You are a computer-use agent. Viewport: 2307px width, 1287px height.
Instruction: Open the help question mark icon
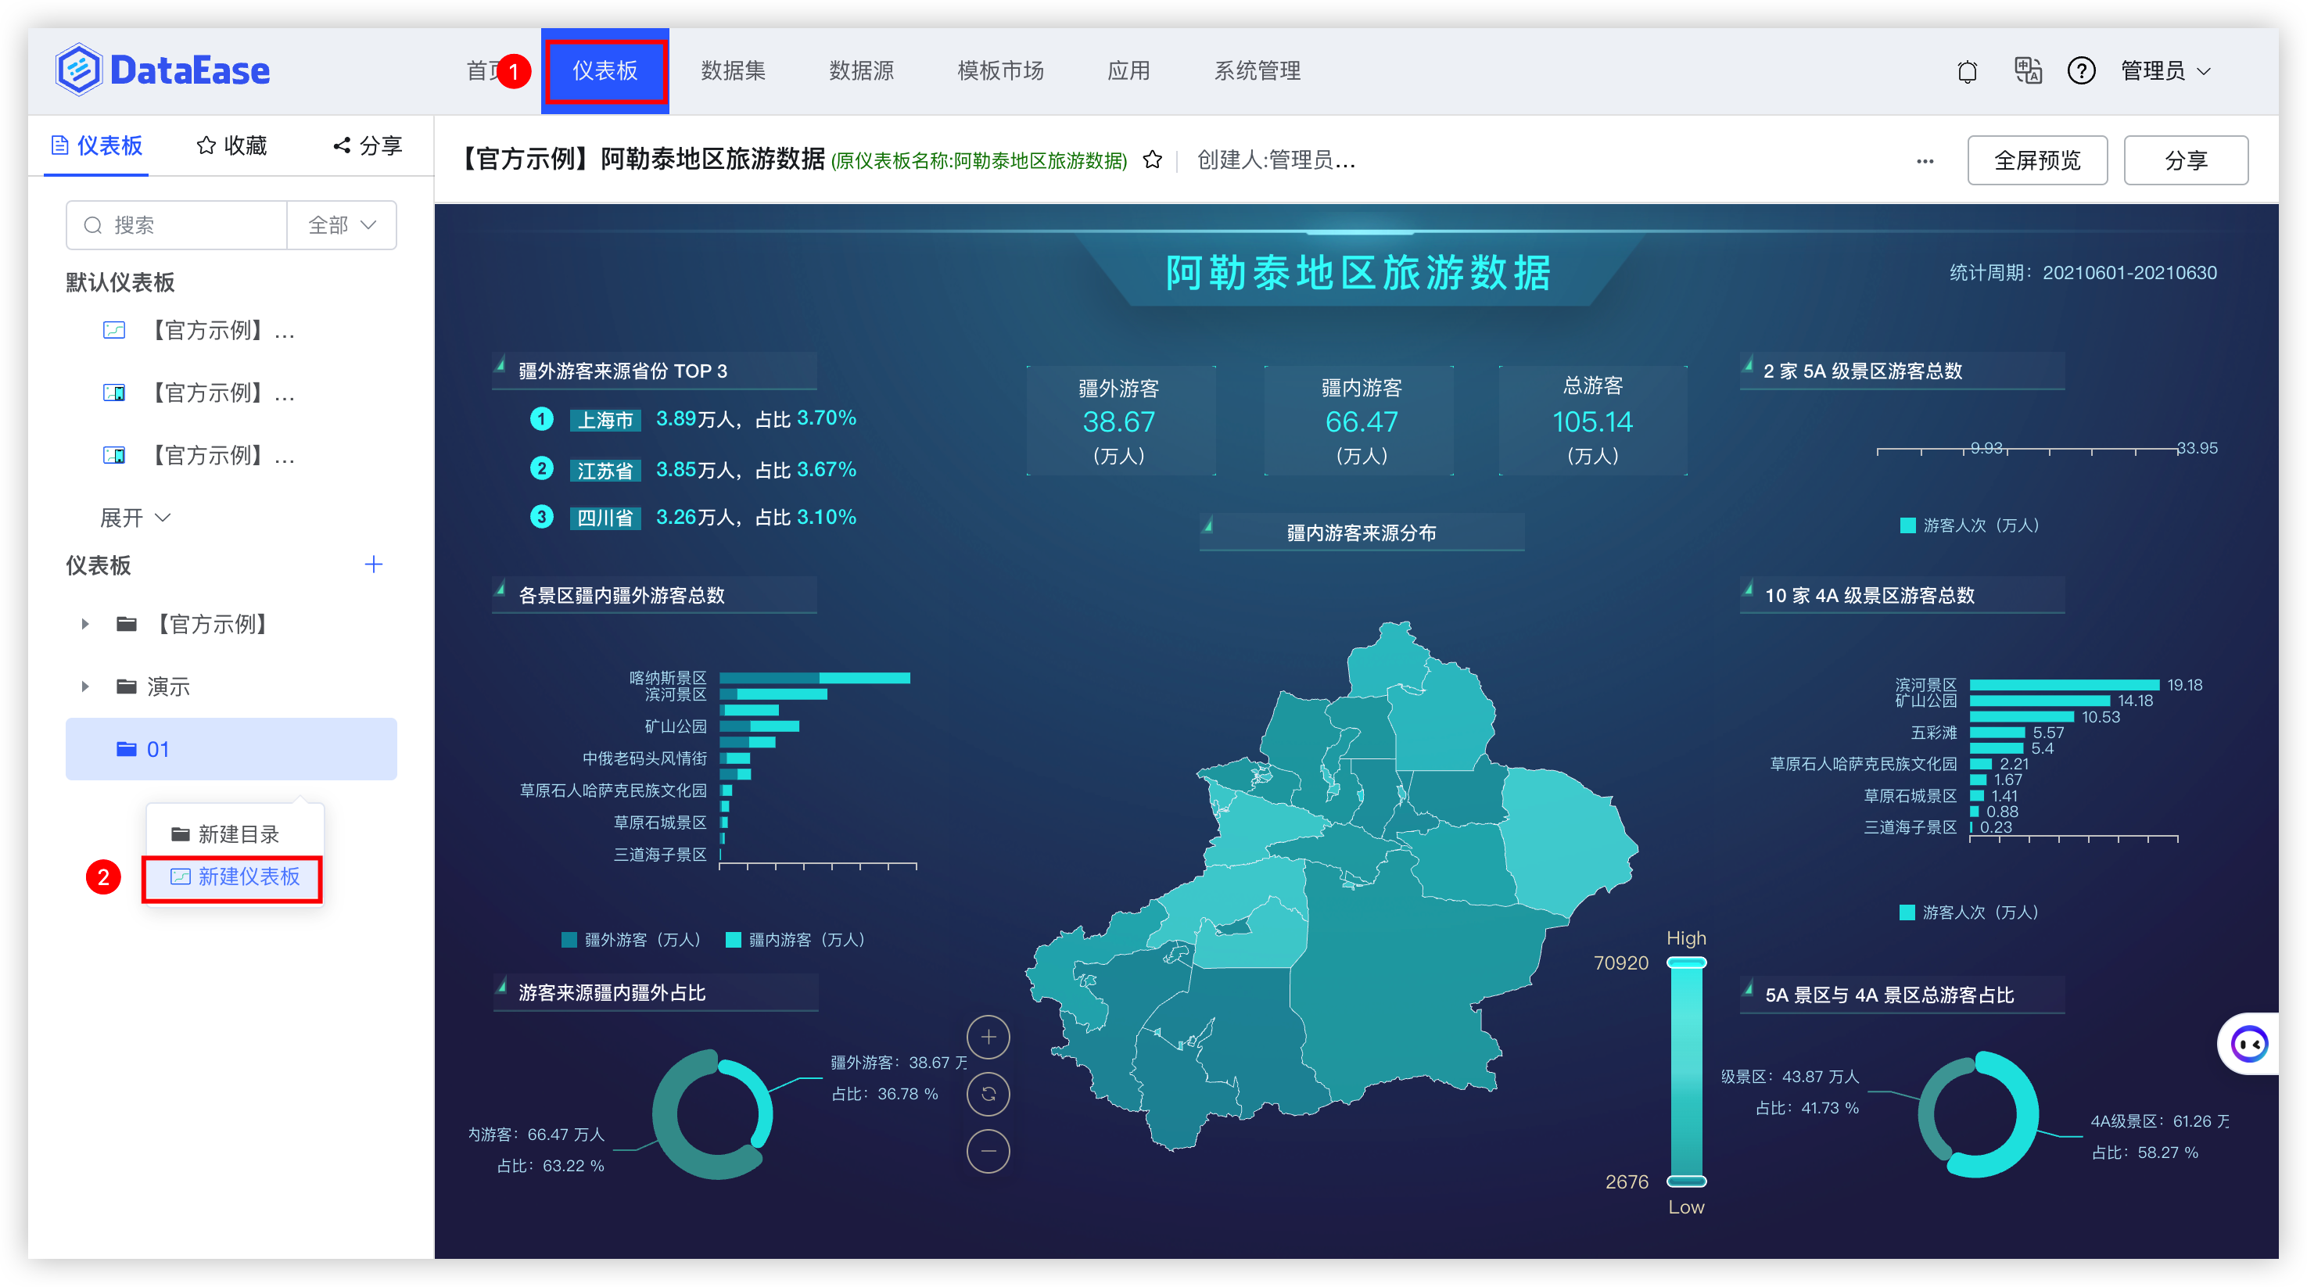pos(2081,70)
